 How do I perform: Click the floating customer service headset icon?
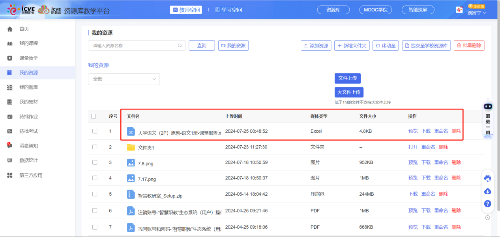(488, 178)
